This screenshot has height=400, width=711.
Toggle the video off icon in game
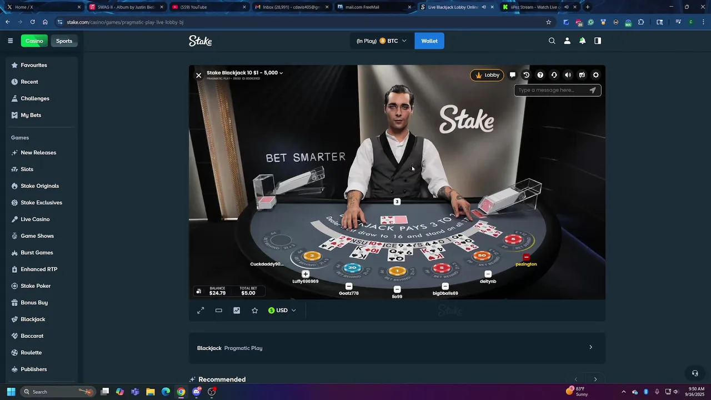(582, 75)
